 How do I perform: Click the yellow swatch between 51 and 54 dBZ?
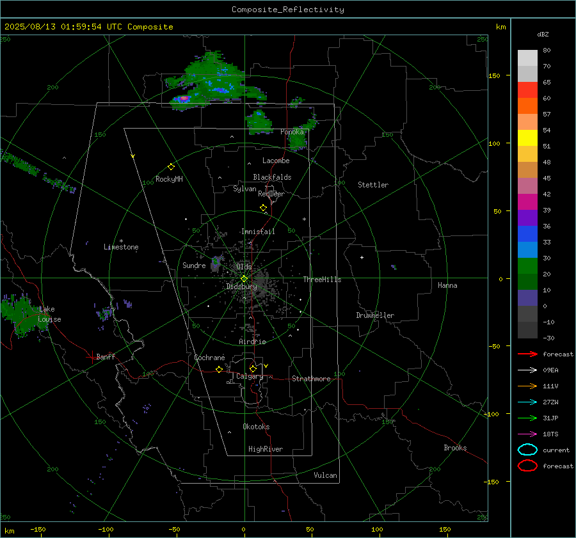pos(527,138)
